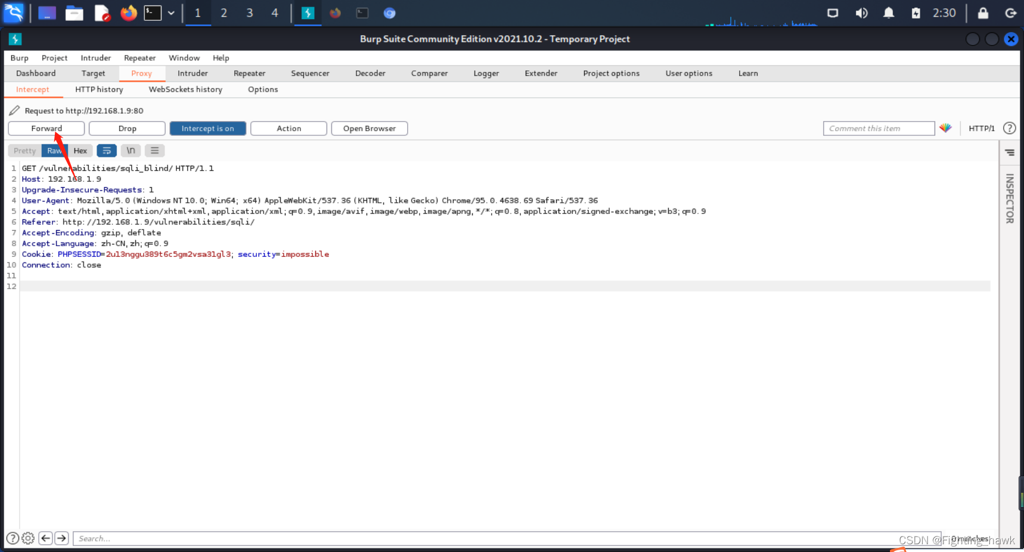1024x552 pixels.
Task: Open the Logger tab
Action: pyautogui.click(x=486, y=73)
